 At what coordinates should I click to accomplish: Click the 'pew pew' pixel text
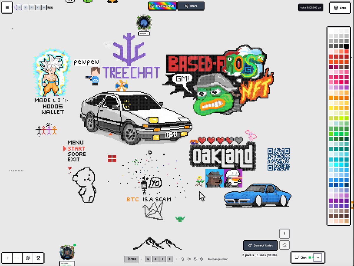pos(86,62)
